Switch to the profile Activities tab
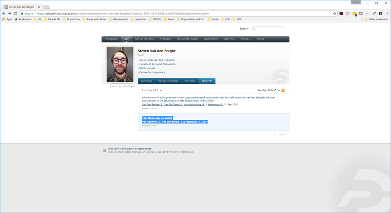 [x=190, y=81]
